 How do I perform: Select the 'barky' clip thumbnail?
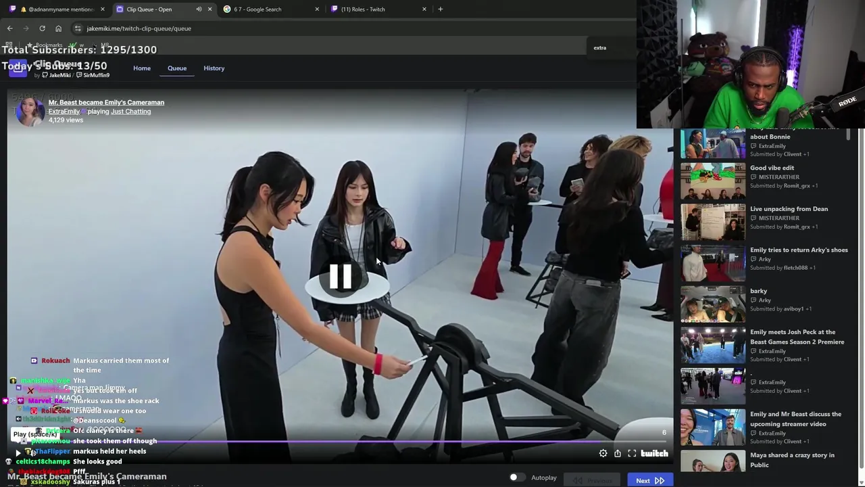(x=713, y=304)
